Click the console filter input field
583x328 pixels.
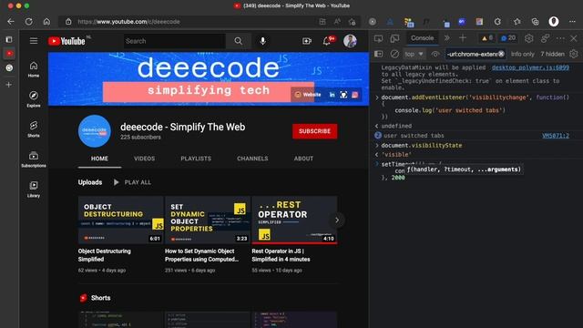pos(472,55)
